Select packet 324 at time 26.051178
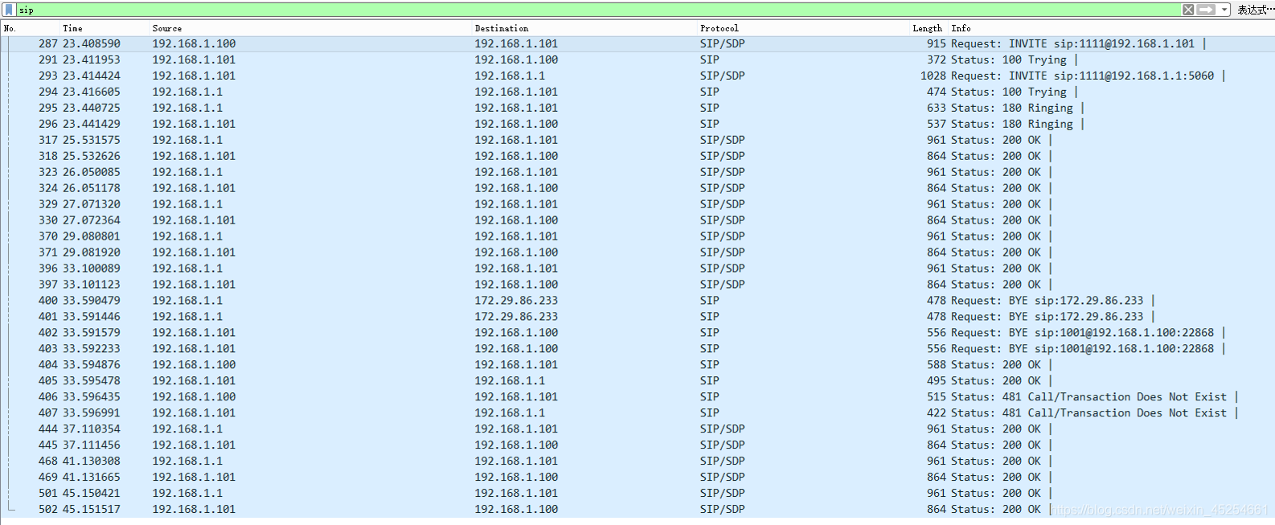Screen dimensions: 1275x525 click(637, 188)
